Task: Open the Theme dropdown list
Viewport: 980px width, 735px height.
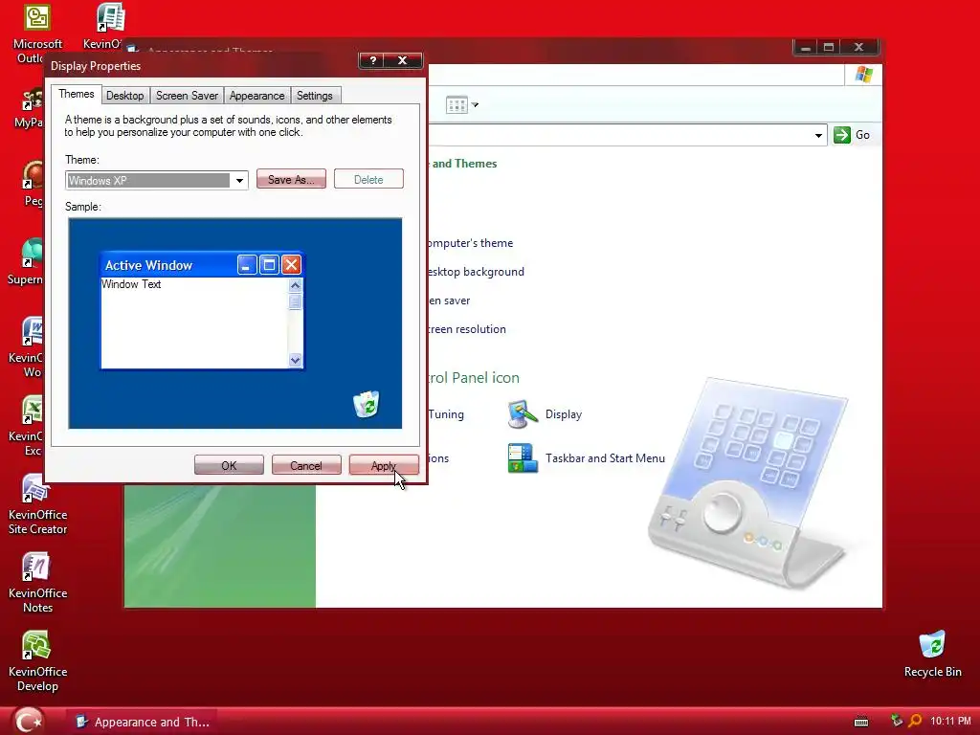Action: (239, 181)
